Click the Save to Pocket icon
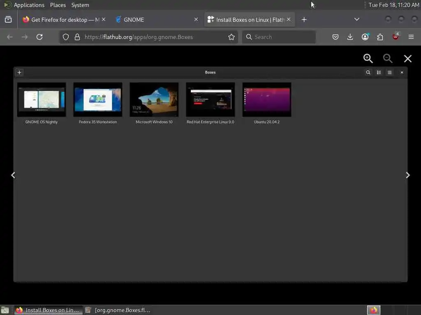This screenshot has height=315, width=421. tap(335, 37)
